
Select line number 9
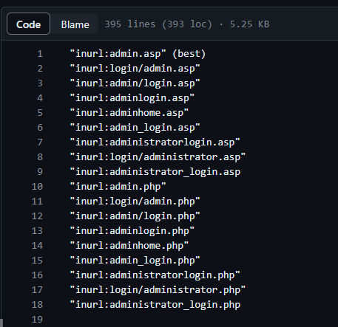[x=40, y=172]
